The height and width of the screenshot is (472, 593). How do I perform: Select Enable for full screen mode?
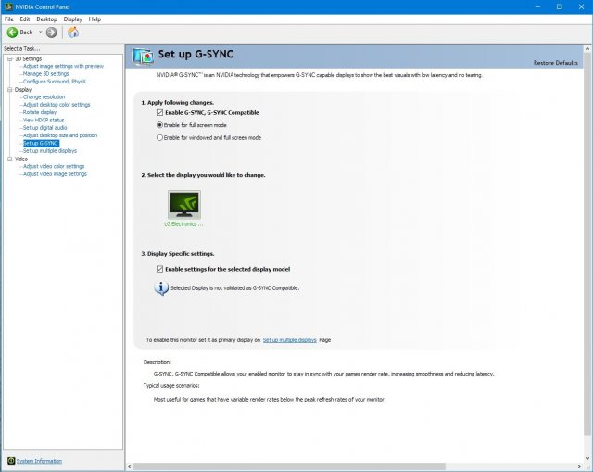pyautogui.click(x=160, y=124)
